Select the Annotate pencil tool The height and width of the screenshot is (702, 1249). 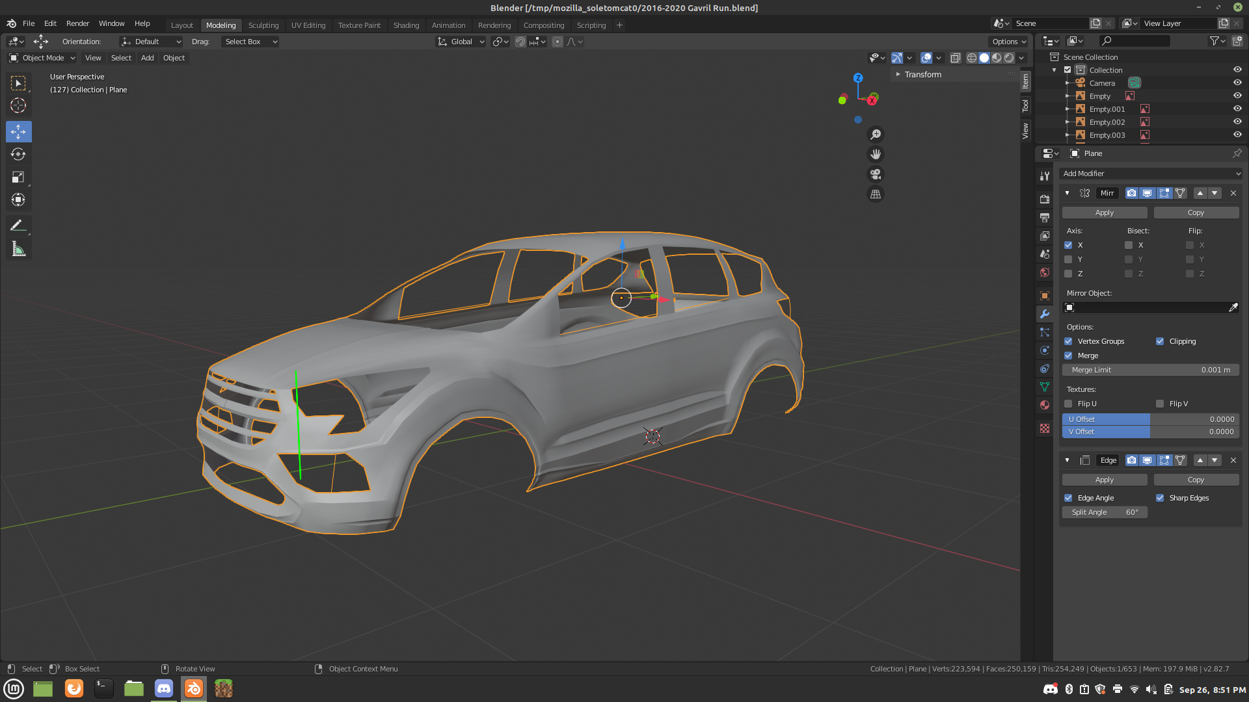(x=18, y=226)
